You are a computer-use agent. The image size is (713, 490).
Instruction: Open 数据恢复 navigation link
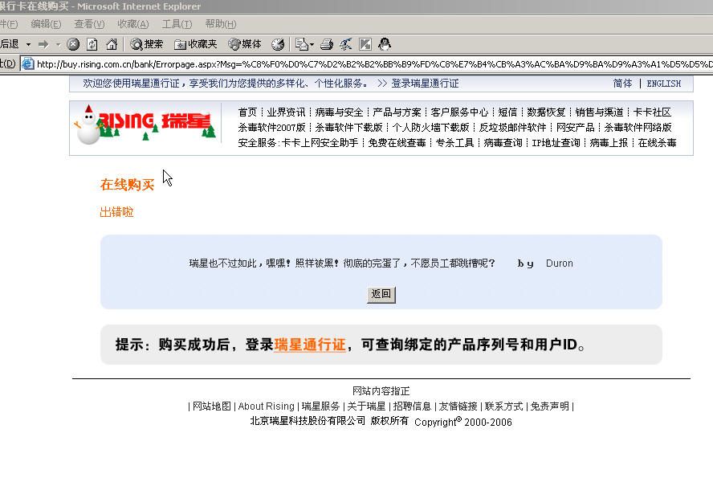(546, 112)
